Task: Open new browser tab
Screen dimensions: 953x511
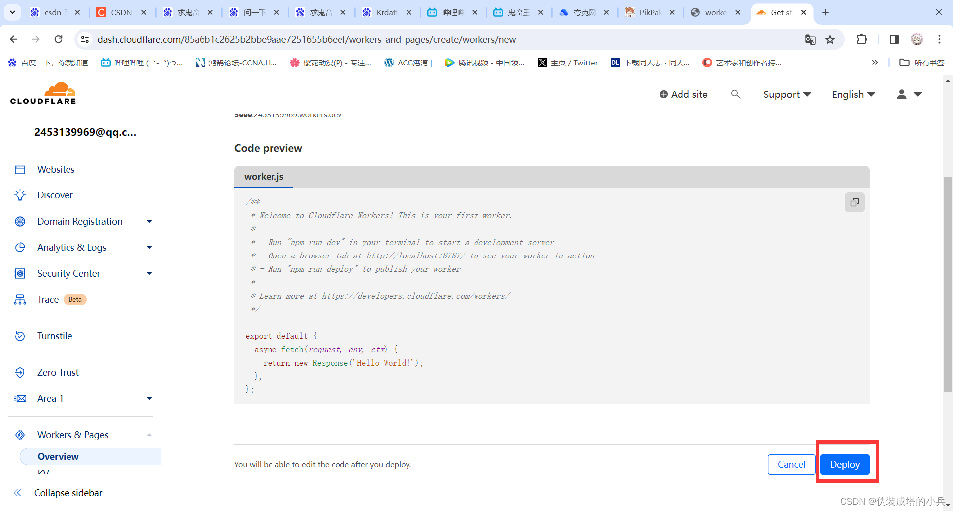Action: point(825,12)
